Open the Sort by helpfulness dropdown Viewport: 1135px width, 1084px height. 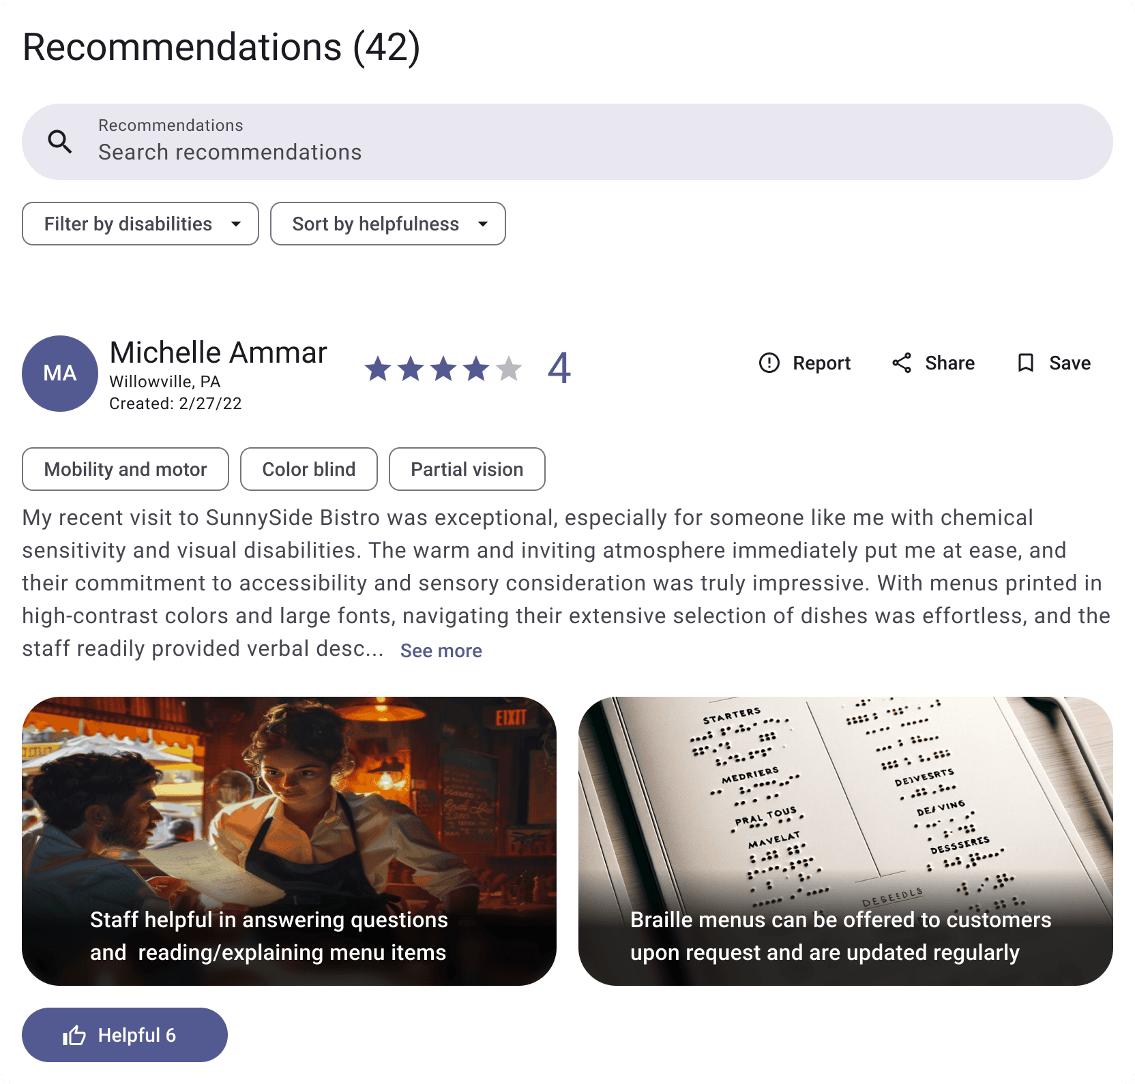click(x=388, y=224)
